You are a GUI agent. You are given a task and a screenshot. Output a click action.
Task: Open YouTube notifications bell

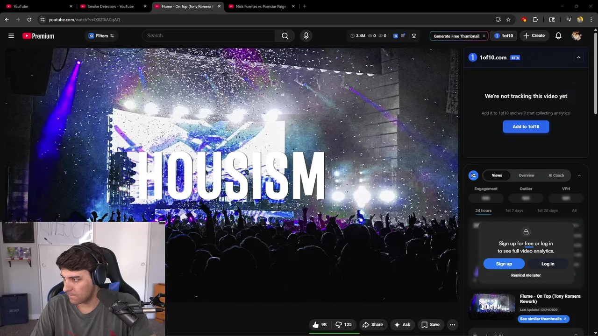tap(558, 36)
